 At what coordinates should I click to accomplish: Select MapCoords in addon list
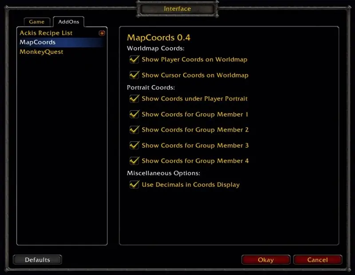point(62,42)
